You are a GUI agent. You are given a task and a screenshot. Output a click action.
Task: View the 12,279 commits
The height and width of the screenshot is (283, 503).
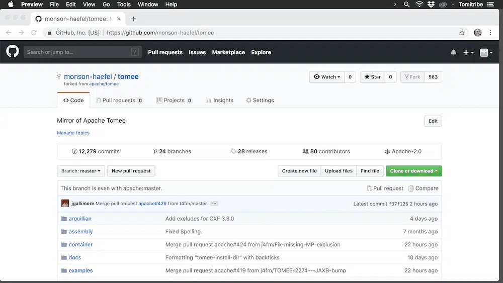[96, 151]
